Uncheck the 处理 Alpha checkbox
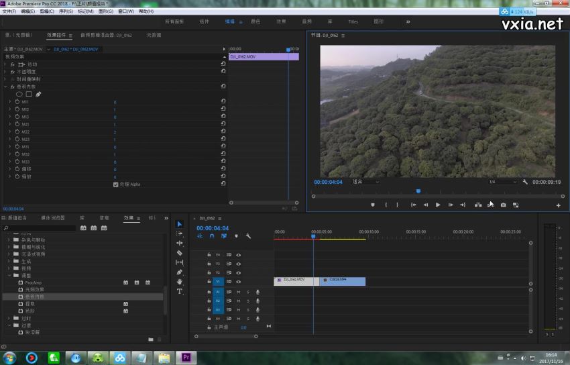570x365 pixels. click(x=116, y=184)
